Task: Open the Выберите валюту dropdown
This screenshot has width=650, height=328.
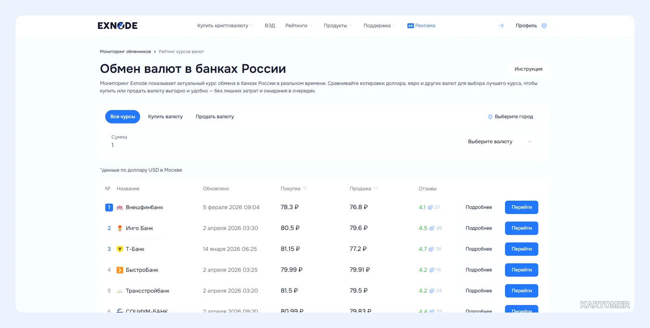Action: (500, 142)
